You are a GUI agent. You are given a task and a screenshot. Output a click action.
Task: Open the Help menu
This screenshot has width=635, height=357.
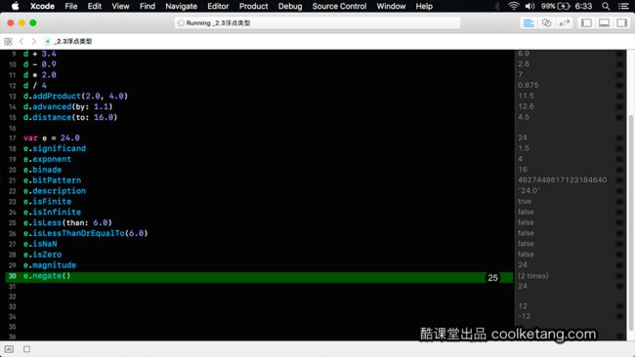(424, 6)
